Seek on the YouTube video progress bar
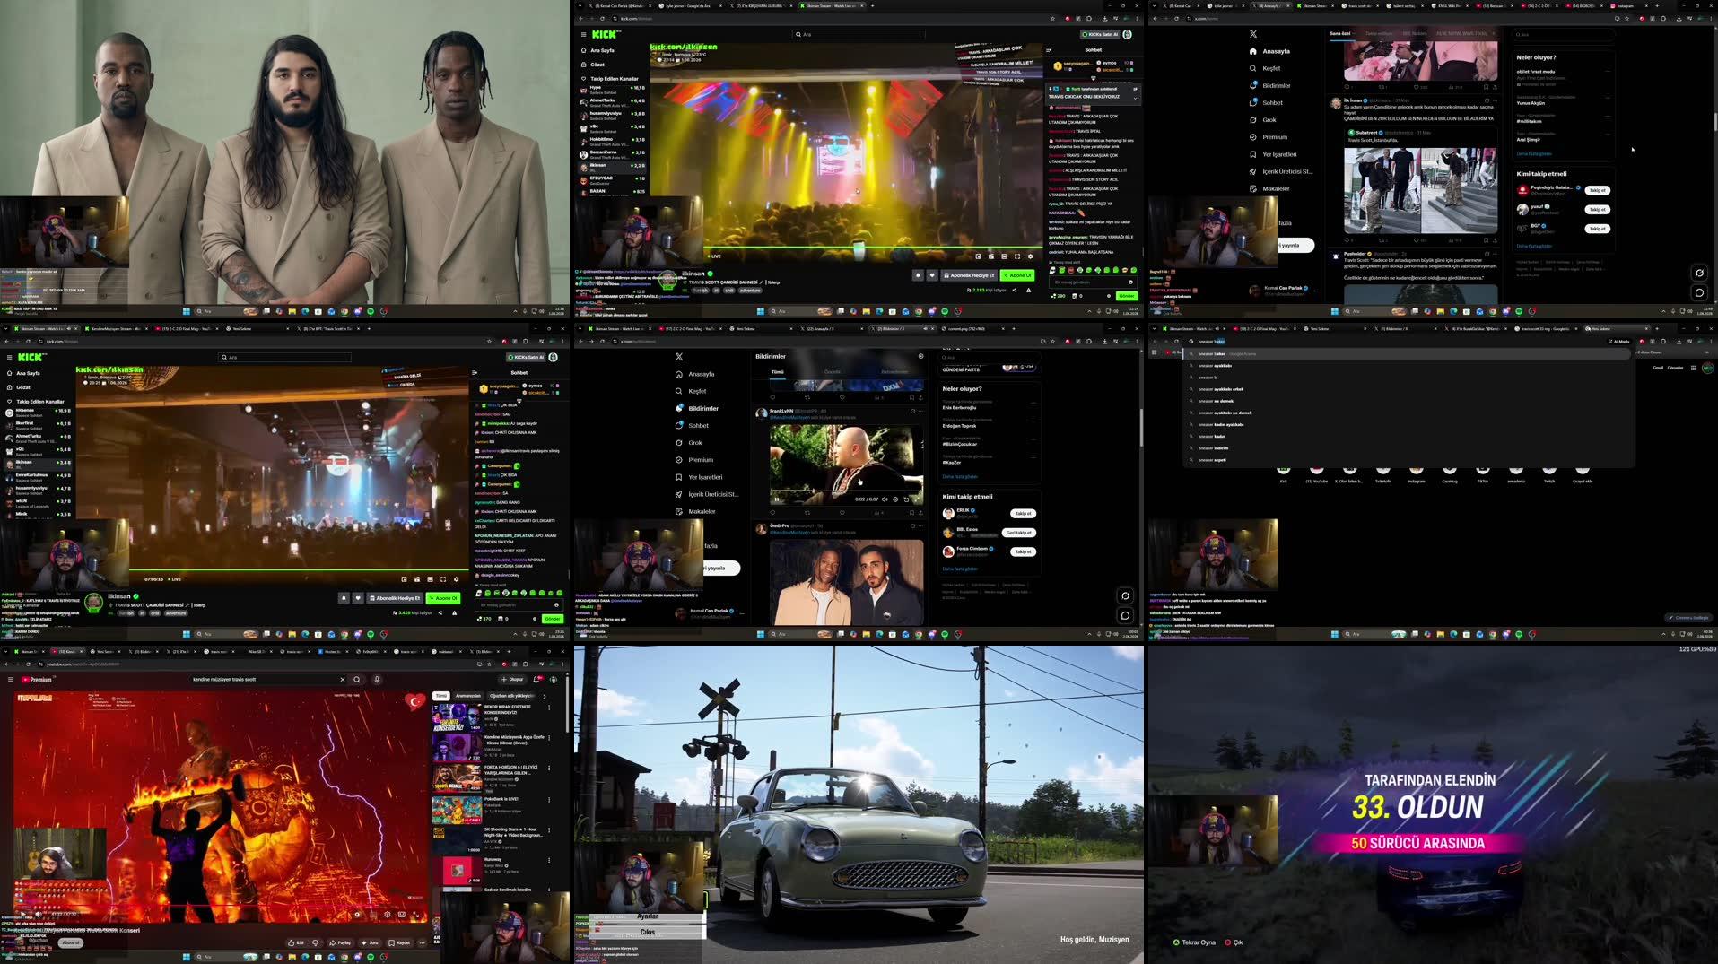The width and height of the screenshot is (1718, 964). point(221,907)
